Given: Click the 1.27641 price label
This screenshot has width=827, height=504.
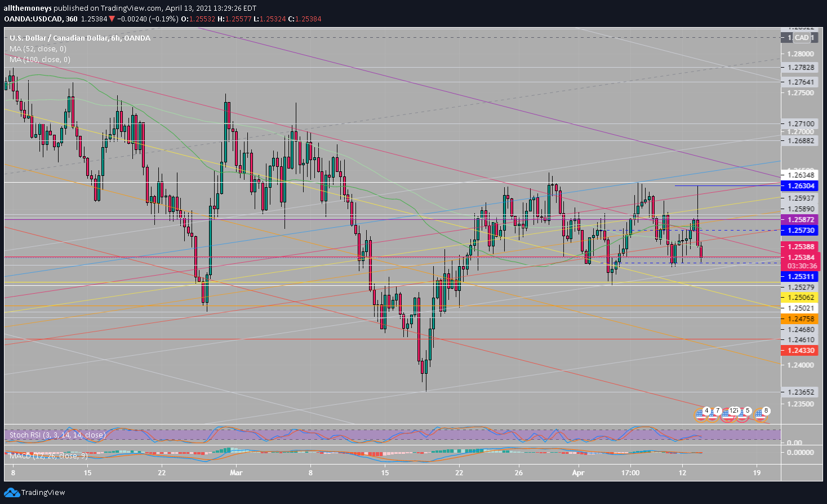Looking at the screenshot, I should click(801, 82).
